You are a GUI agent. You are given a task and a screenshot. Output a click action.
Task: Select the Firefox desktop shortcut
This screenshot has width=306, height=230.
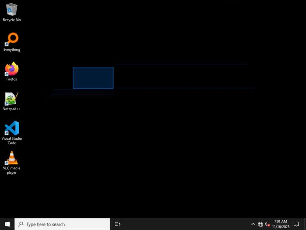click(12, 71)
